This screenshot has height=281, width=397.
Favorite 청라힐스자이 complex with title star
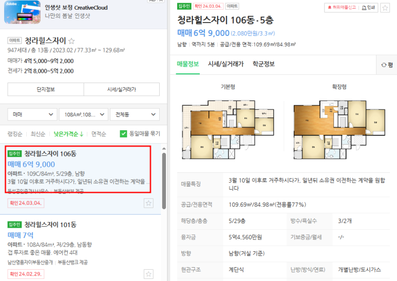point(72,41)
